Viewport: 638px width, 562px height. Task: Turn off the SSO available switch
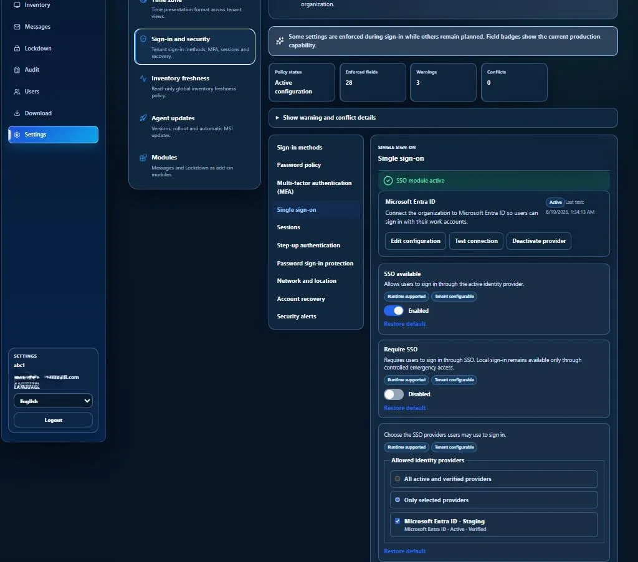coord(394,310)
